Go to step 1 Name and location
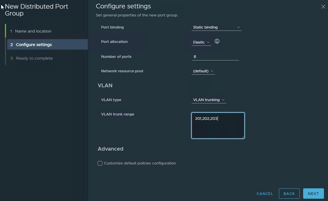 33,31
